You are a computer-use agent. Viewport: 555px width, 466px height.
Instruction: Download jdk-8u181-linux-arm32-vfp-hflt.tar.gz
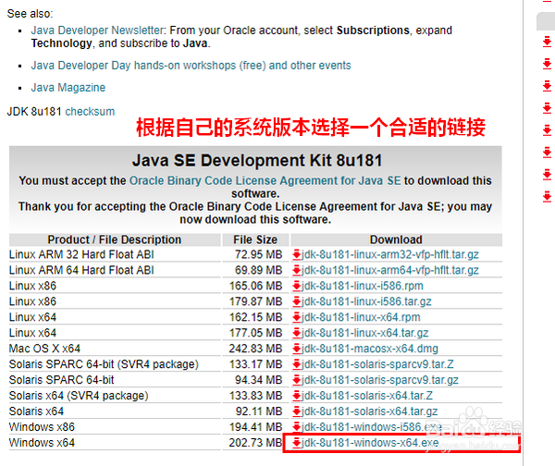(x=389, y=254)
